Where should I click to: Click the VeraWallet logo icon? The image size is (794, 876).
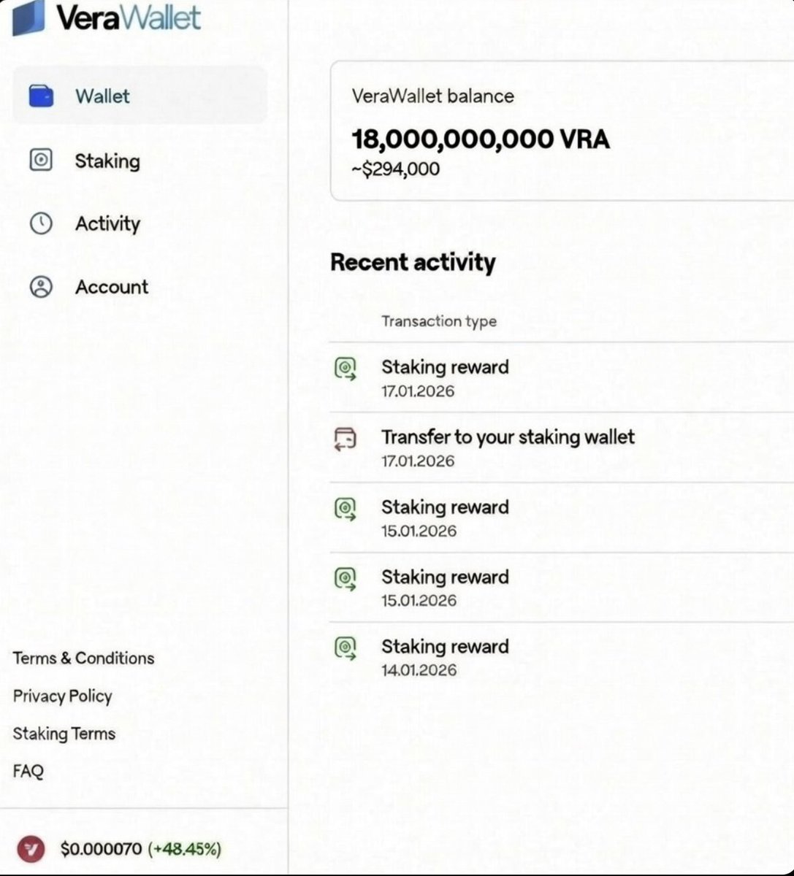point(28,17)
